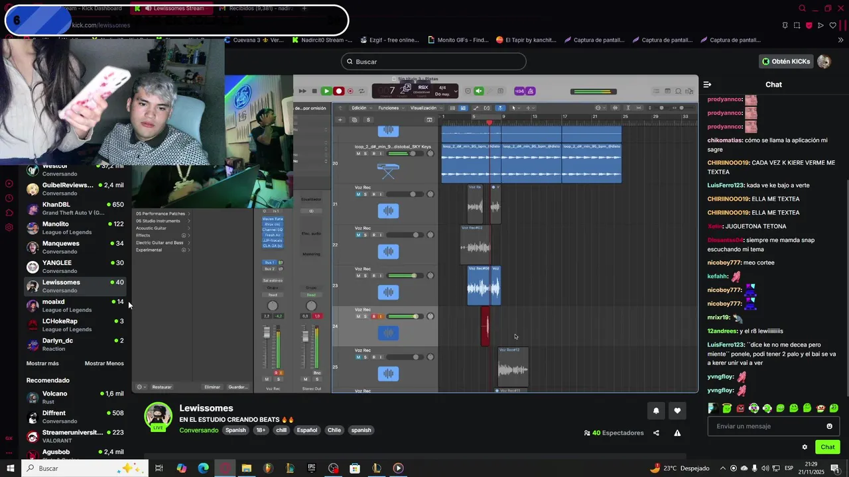The image size is (849, 477).
Task: Click the ad blocker shield in address bar
Action: click(809, 25)
